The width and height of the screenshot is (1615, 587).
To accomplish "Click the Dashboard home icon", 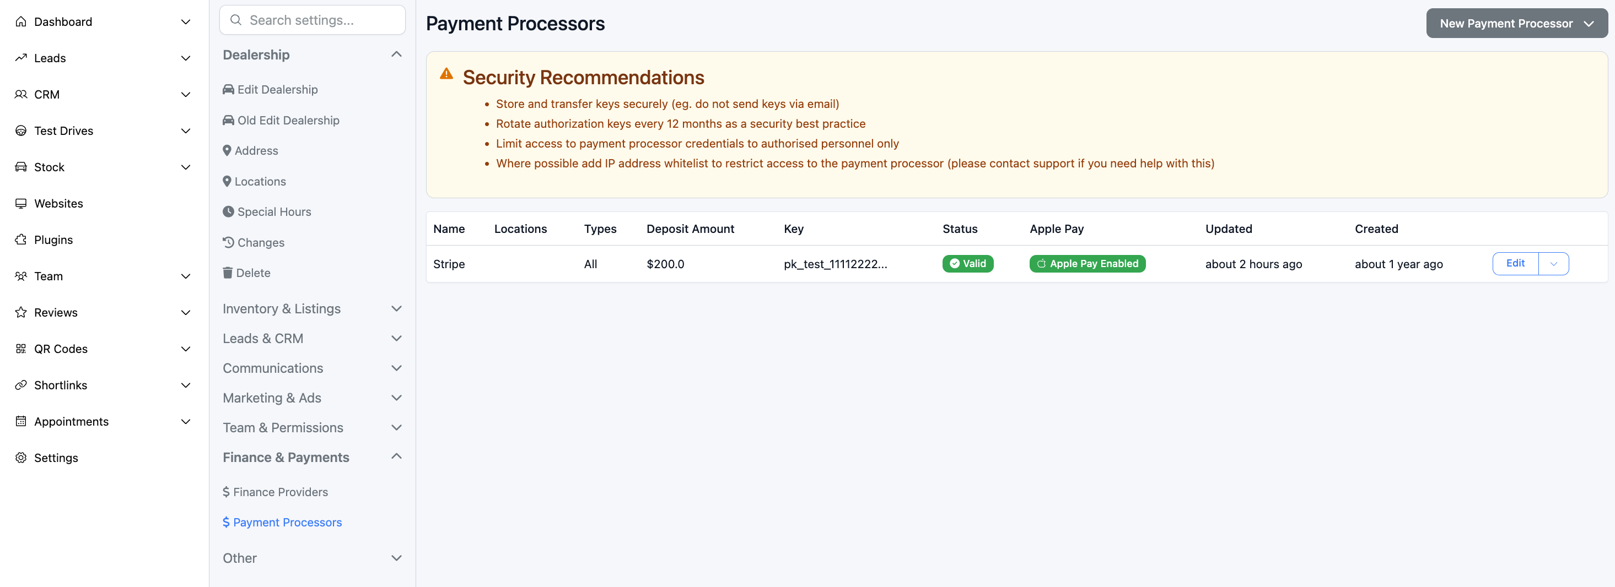I will coord(21,22).
